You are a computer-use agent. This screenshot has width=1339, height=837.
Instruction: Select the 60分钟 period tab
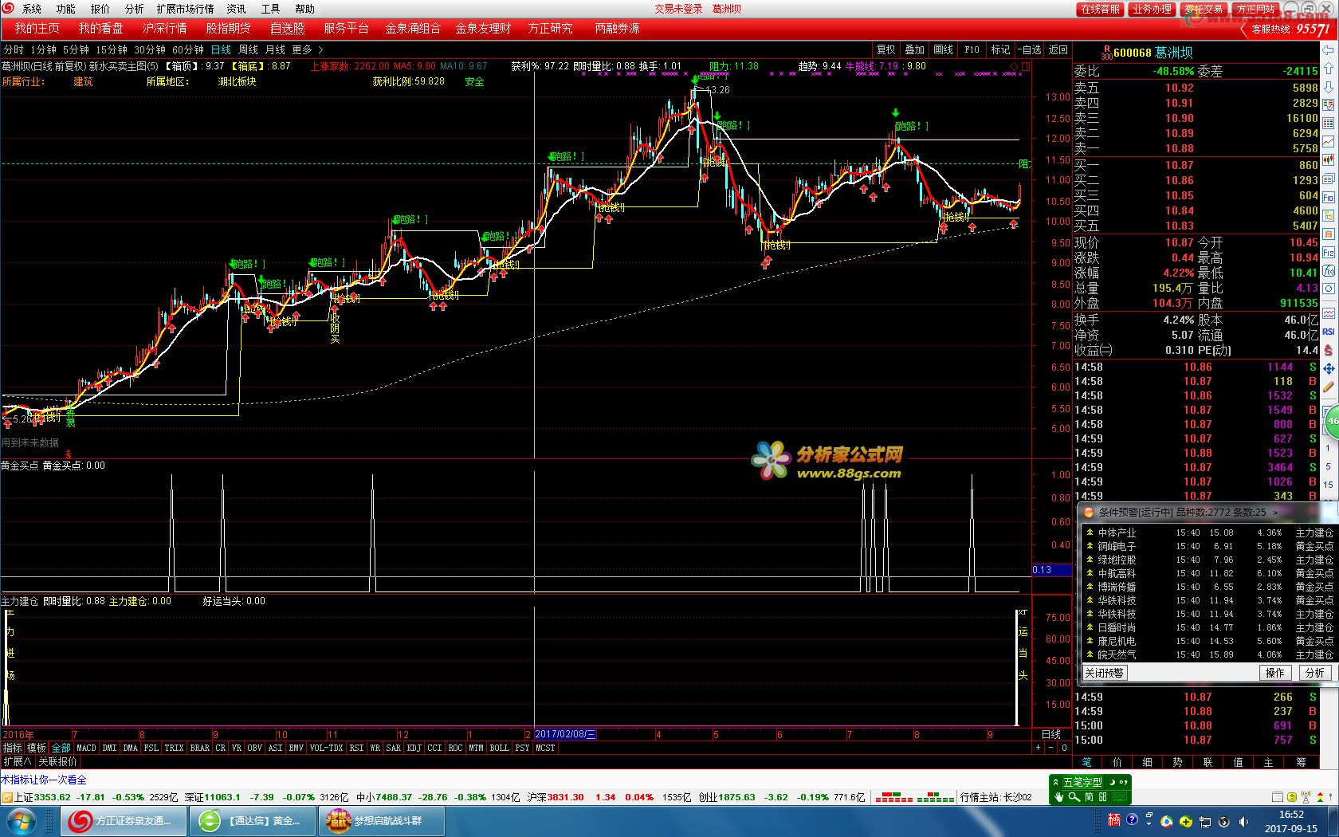point(188,49)
